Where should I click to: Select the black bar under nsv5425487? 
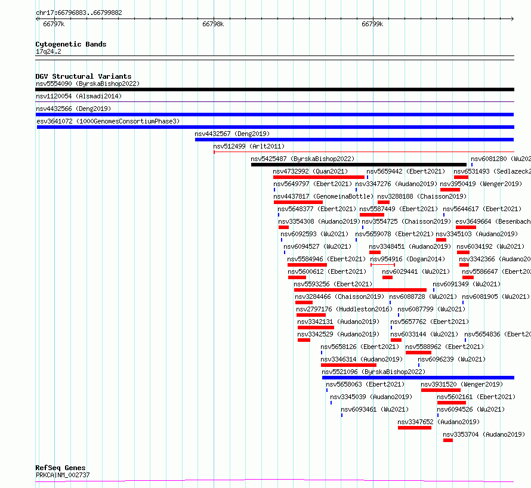coord(359,165)
